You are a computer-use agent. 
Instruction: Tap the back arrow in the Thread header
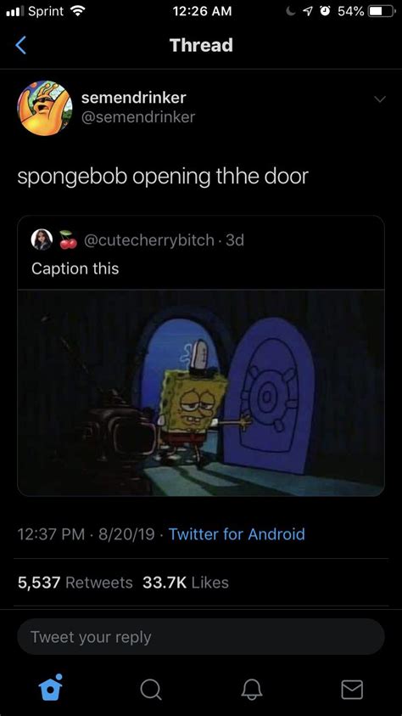pos(21,45)
